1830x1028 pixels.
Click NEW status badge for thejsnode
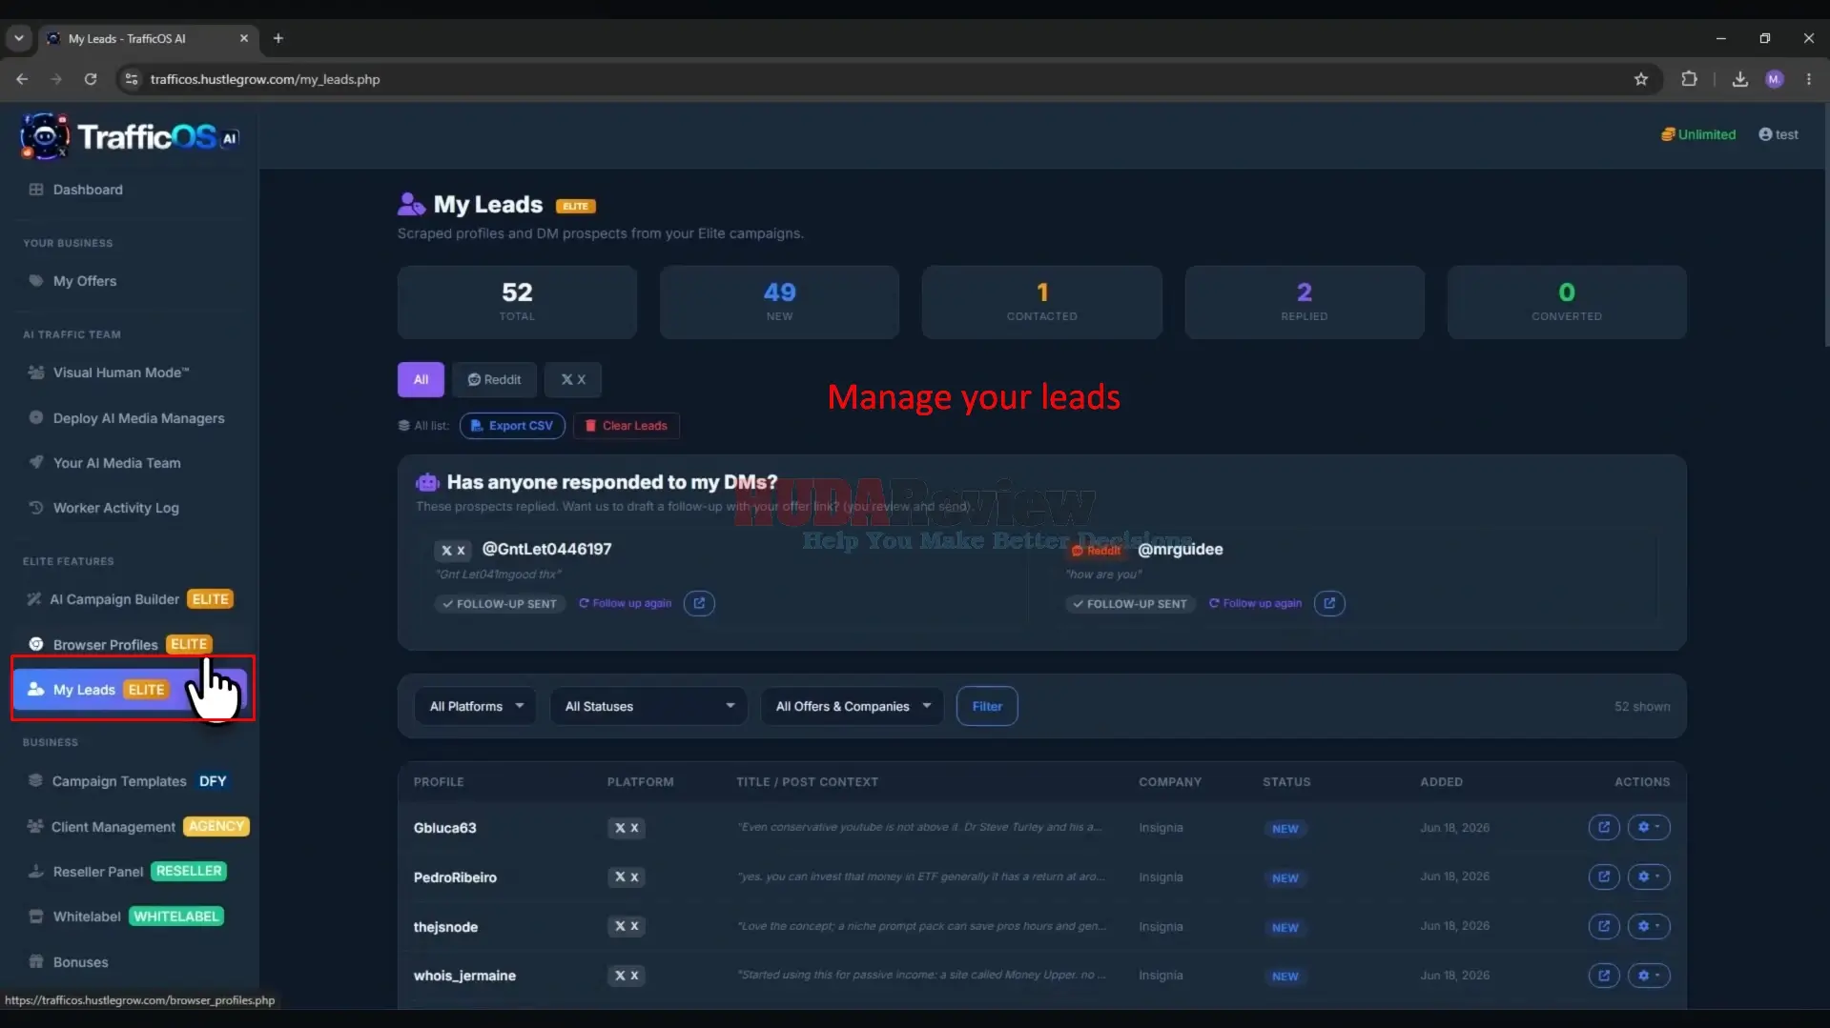click(x=1285, y=927)
